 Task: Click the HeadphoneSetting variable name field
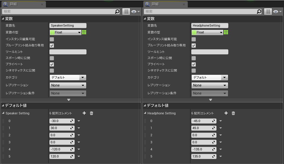[x=210, y=25]
